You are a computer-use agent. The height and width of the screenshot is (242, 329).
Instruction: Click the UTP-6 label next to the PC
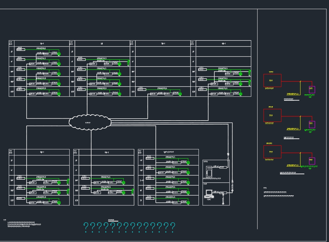(x=216, y=192)
